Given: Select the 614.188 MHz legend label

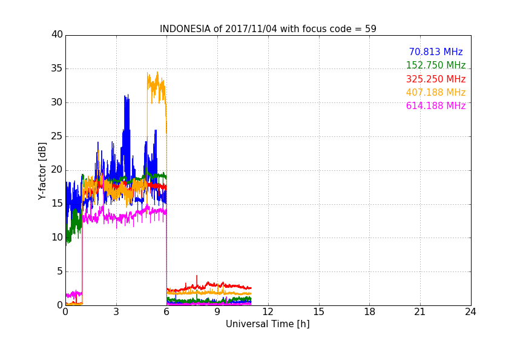Looking at the screenshot, I should point(436,105).
